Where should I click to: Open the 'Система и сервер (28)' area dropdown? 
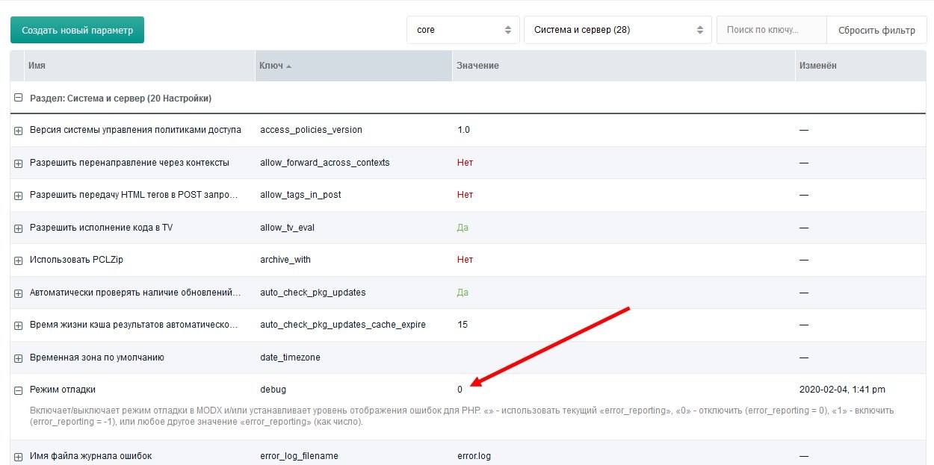[617, 30]
